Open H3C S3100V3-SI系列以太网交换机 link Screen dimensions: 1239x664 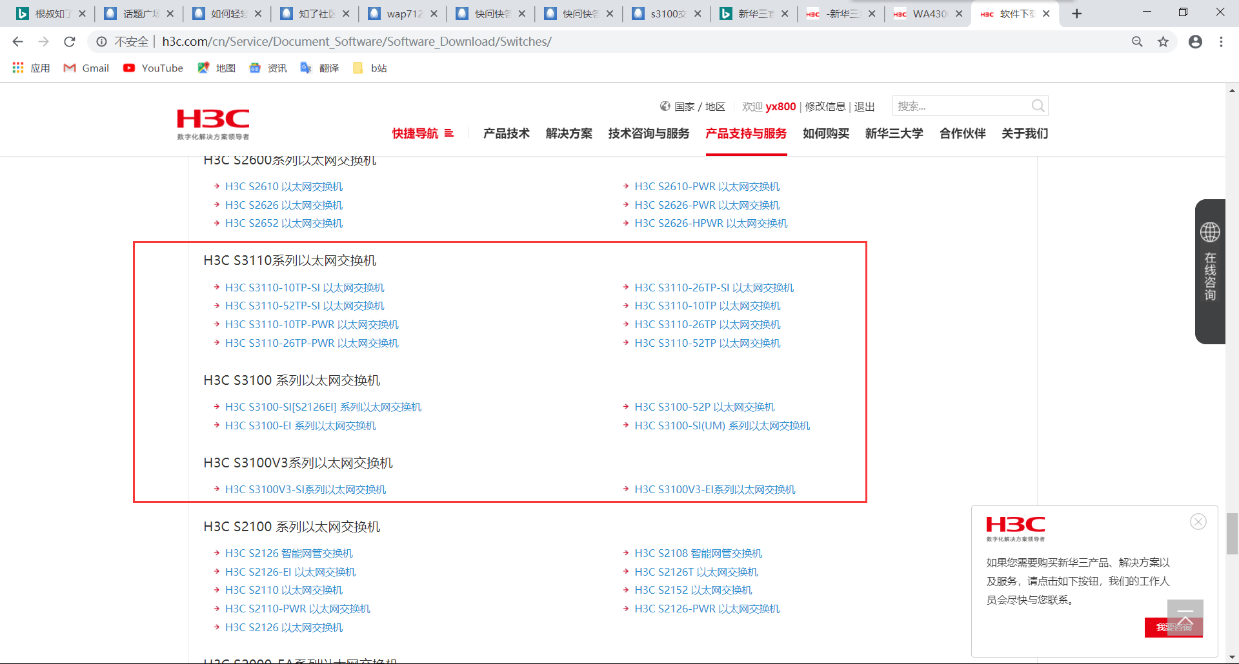click(305, 489)
